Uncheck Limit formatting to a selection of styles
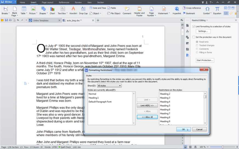Screen dimensions: 239x149 click(x=194, y=27)
